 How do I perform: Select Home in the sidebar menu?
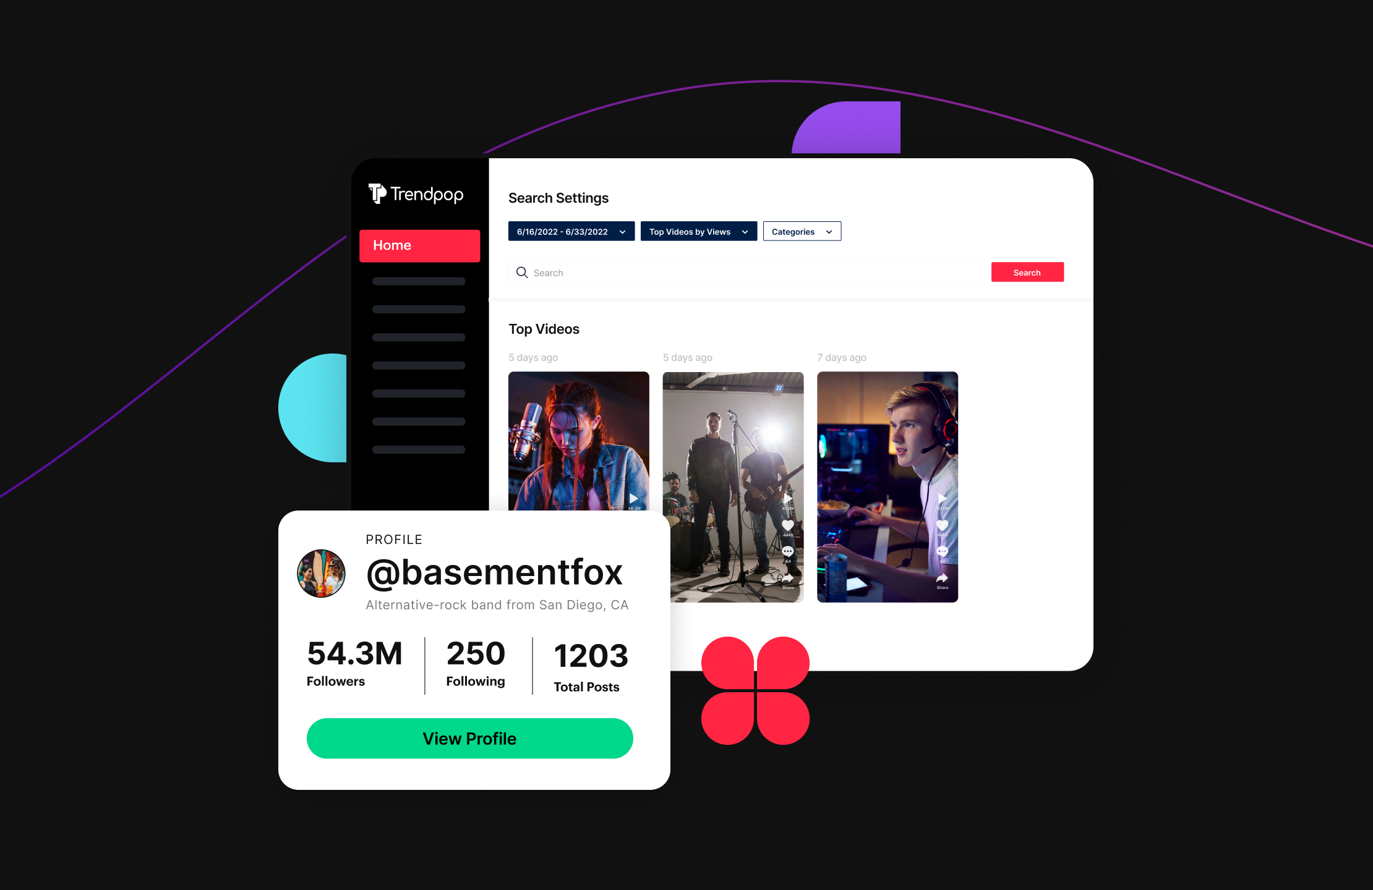pos(419,245)
